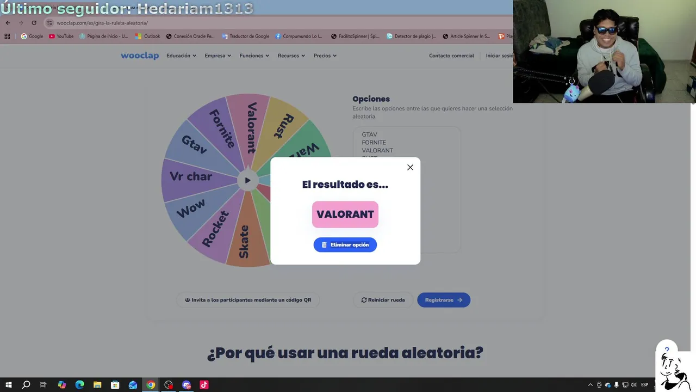Click the Skate wheel segment
696x392 pixels.
[245, 241]
